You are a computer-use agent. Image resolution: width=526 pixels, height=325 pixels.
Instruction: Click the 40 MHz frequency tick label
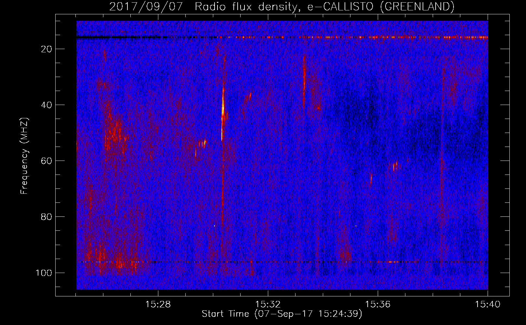pos(46,105)
